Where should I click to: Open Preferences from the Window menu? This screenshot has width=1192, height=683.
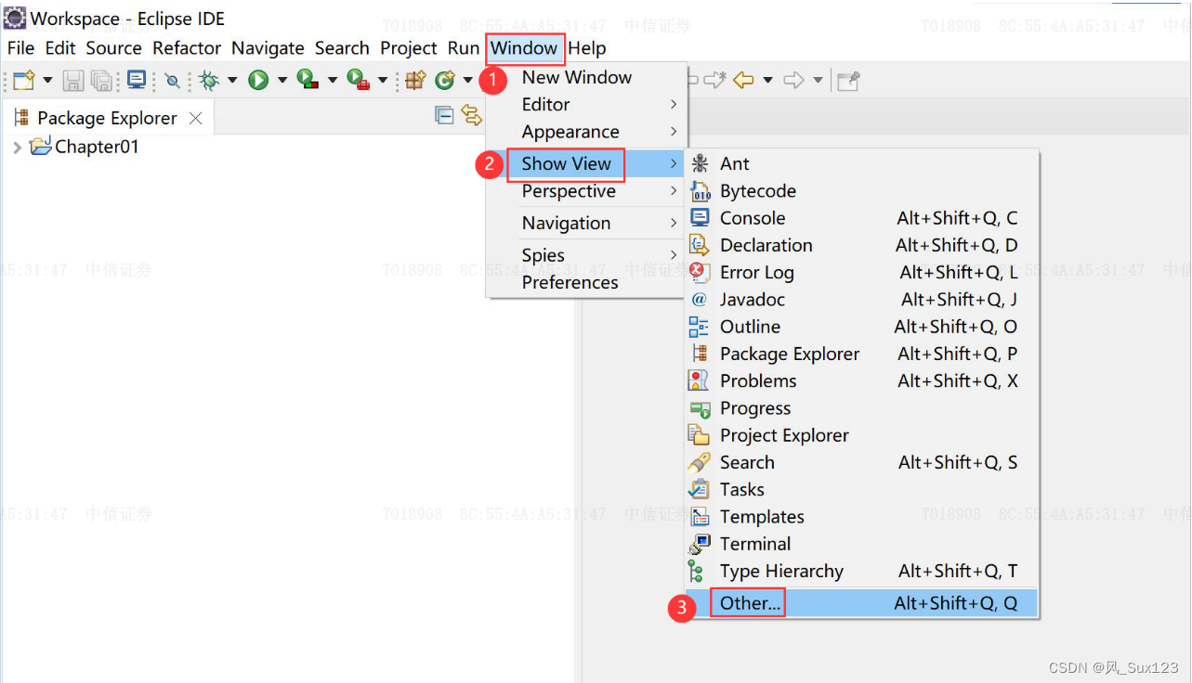coord(586,282)
